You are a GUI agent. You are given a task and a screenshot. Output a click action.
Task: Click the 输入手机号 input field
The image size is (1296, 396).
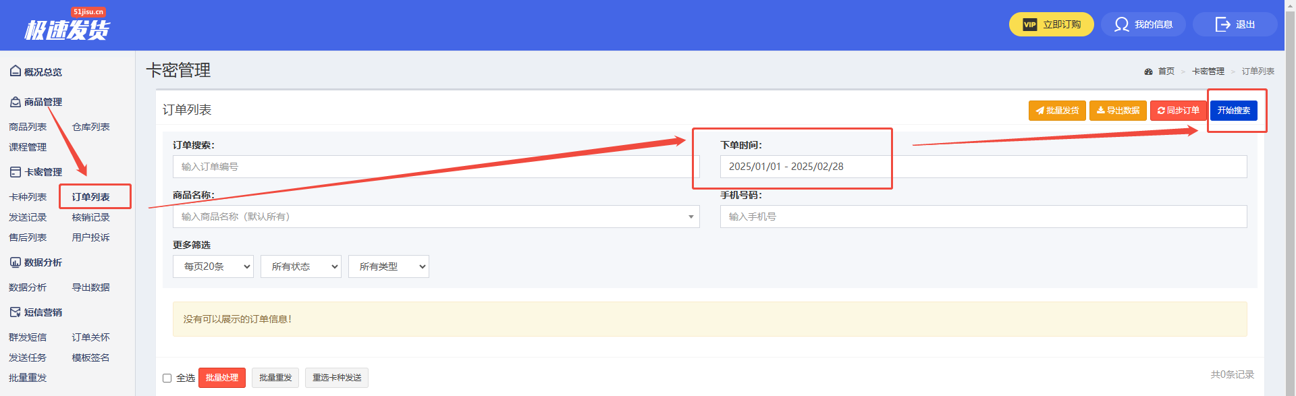point(983,217)
